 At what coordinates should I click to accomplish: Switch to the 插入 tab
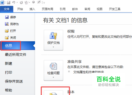32,9
